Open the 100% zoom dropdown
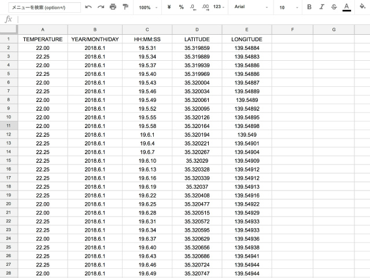Image resolution: width=370 pixels, height=278 pixels. [x=148, y=8]
